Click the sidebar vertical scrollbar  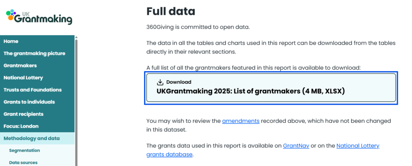tap(76, 100)
